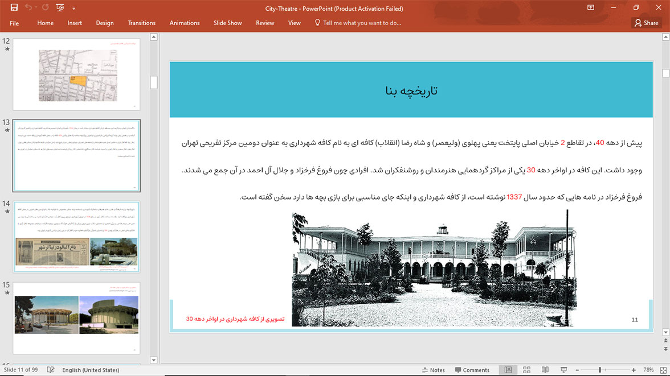This screenshot has width=670, height=376.
Task: Click the Save icon in the title bar
Action: tap(14, 8)
